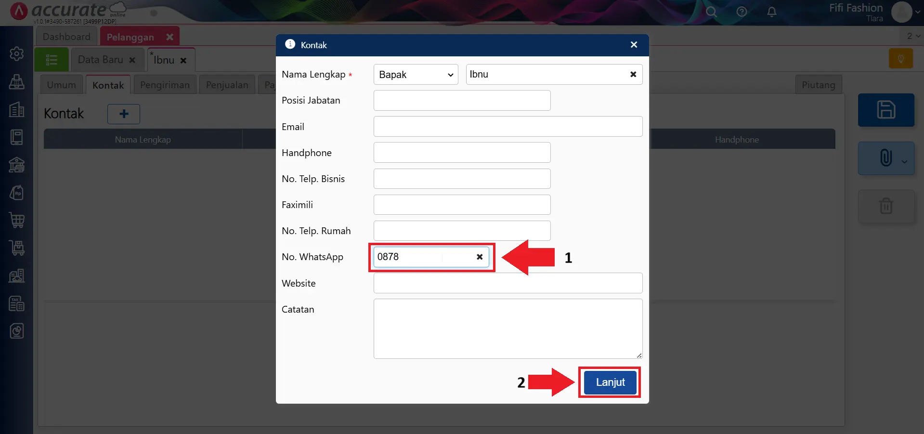Click the Lanjut button
The image size is (924, 434).
tap(610, 382)
